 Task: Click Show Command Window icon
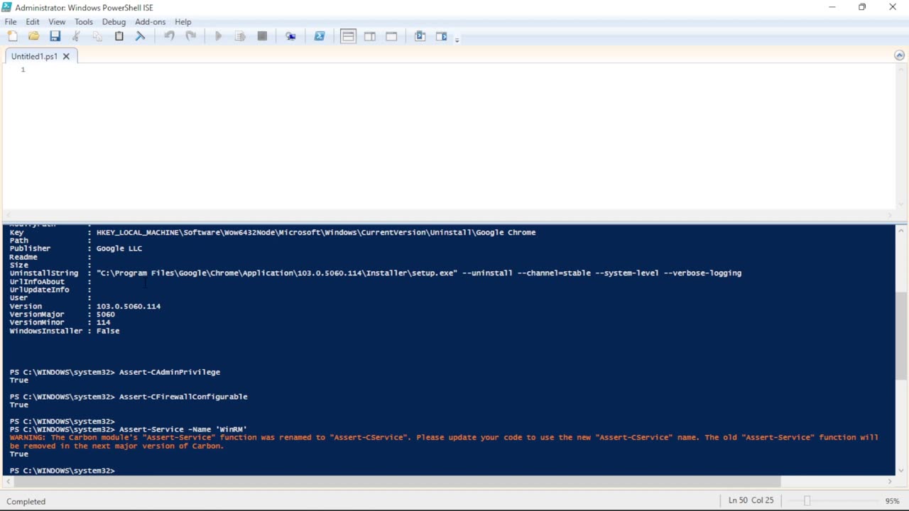tap(420, 36)
